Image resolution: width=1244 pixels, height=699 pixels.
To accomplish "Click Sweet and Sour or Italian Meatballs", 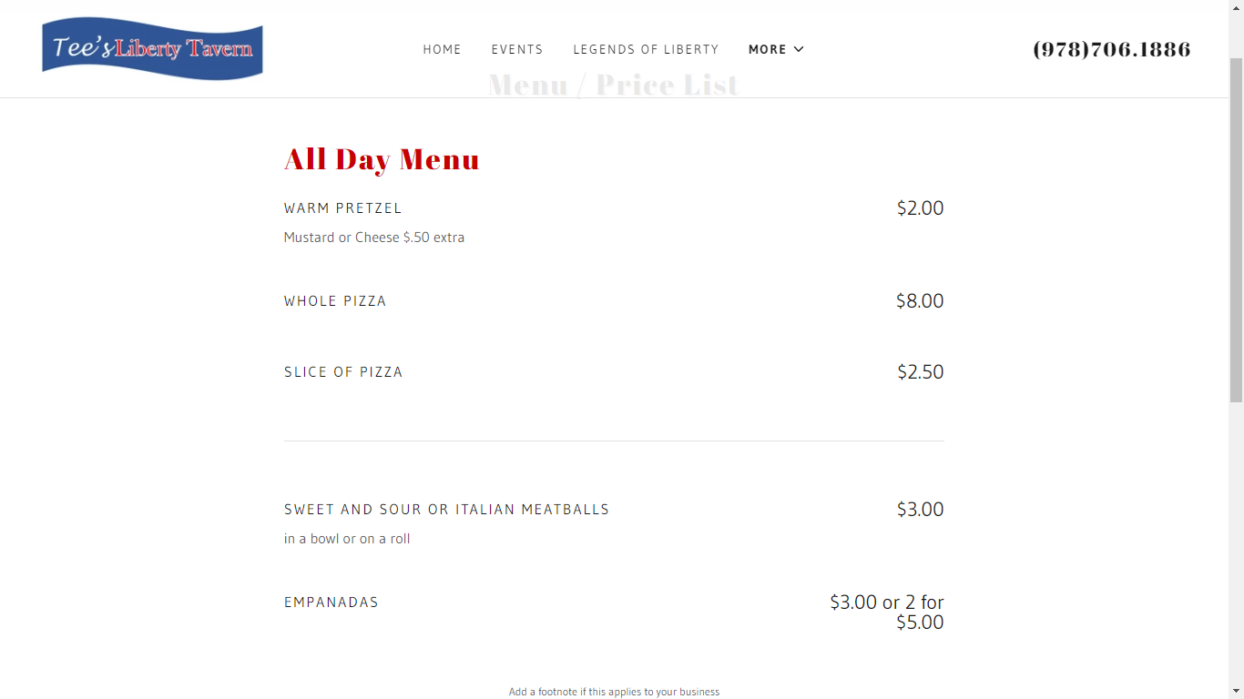I will tap(446, 510).
